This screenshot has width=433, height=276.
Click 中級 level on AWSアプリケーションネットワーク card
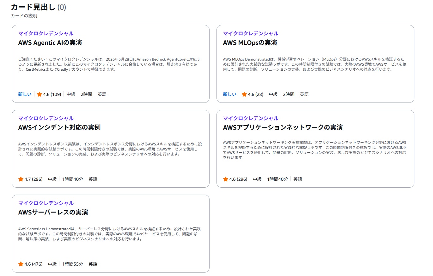[x=257, y=179]
